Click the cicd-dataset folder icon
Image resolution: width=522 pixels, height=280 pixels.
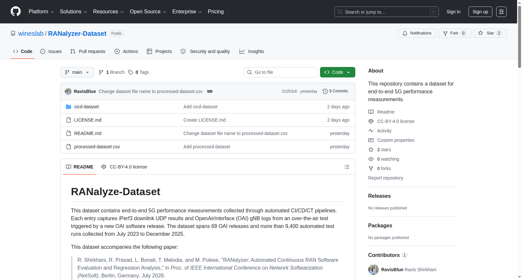[x=69, y=107]
